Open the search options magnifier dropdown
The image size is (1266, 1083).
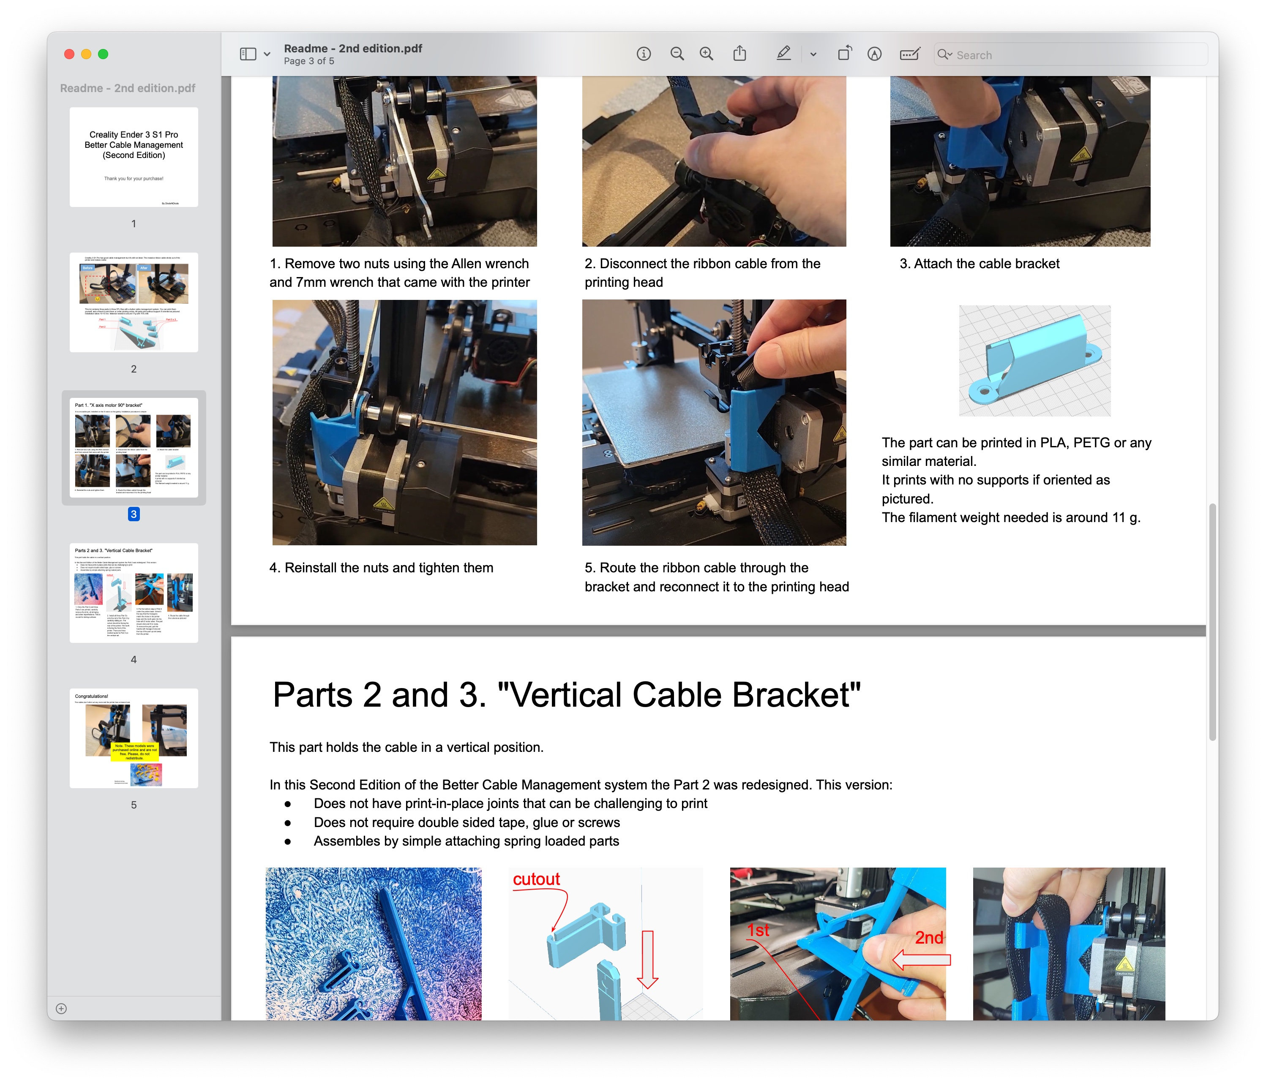click(945, 54)
